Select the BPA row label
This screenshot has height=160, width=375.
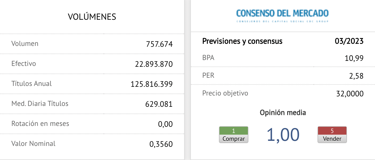(x=208, y=58)
